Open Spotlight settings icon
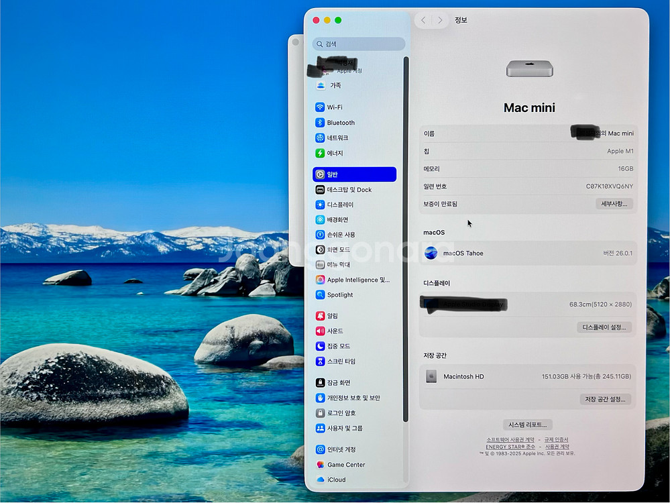670x503 pixels. point(320,295)
